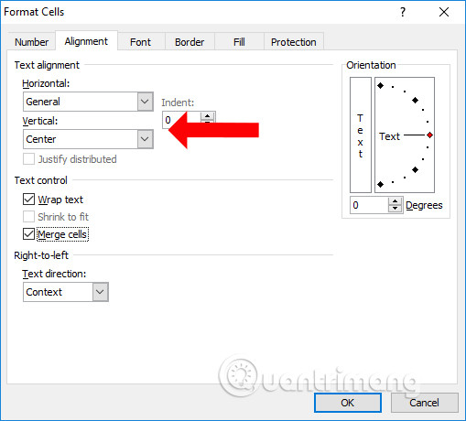The image size is (466, 421).
Task: Click the bottom diamond on orientation dial
Action: point(380,184)
